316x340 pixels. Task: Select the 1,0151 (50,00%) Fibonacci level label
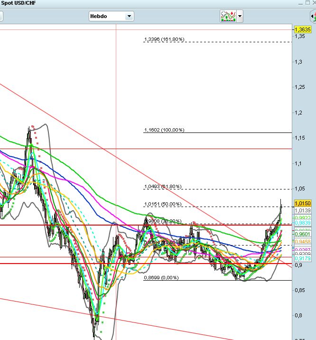click(163, 204)
